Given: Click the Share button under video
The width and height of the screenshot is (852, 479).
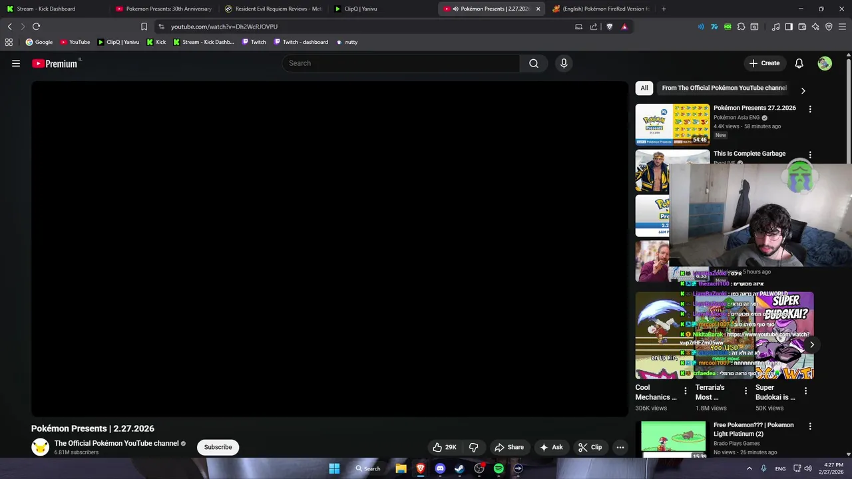Looking at the screenshot, I should [x=509, y=447].
